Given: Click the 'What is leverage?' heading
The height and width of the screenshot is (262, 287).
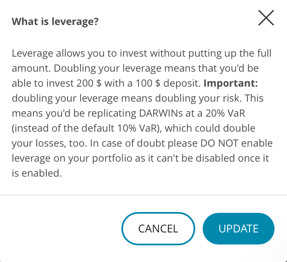Looking at the screenshot, I should point(55,21).
